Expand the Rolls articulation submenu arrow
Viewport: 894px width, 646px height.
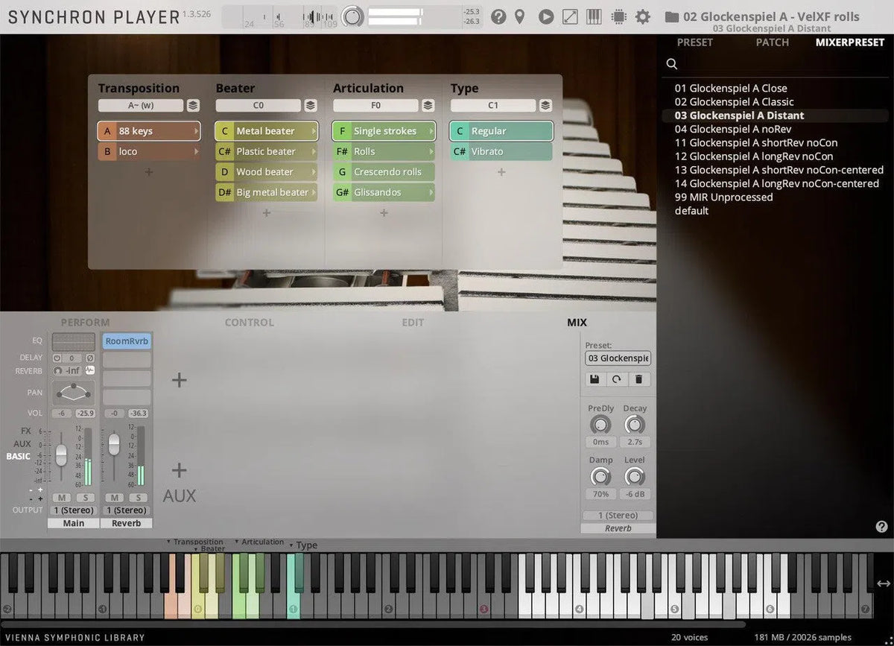433,151
